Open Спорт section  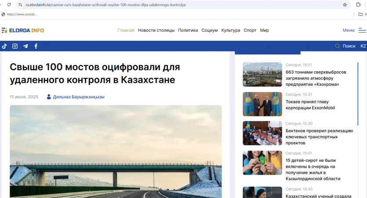coord(250,30)
